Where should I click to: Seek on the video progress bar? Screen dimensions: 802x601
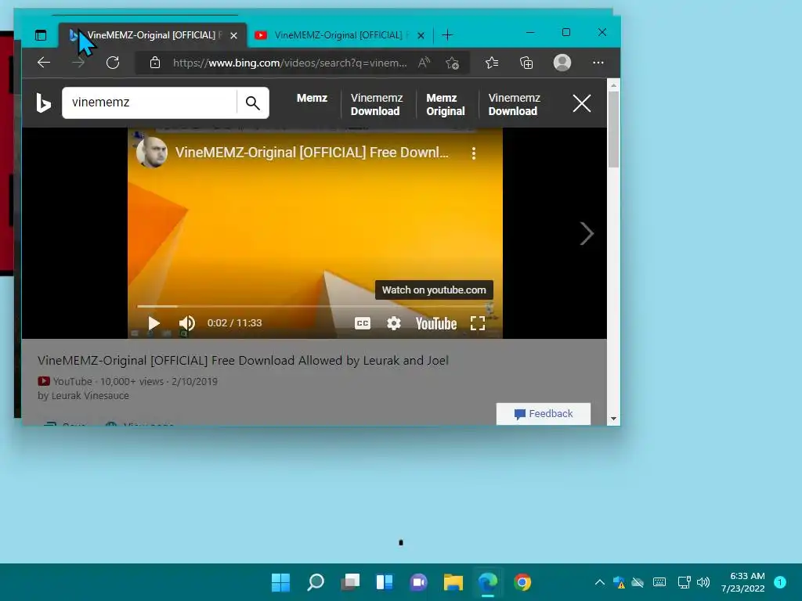click(x=315, y=306)
